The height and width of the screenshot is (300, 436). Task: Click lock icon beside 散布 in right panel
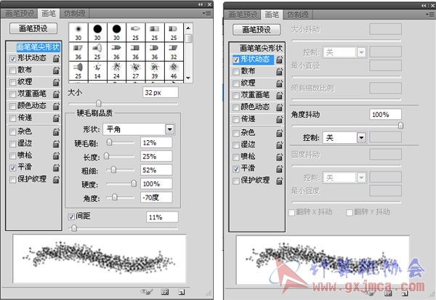click(x=280, y=72)
